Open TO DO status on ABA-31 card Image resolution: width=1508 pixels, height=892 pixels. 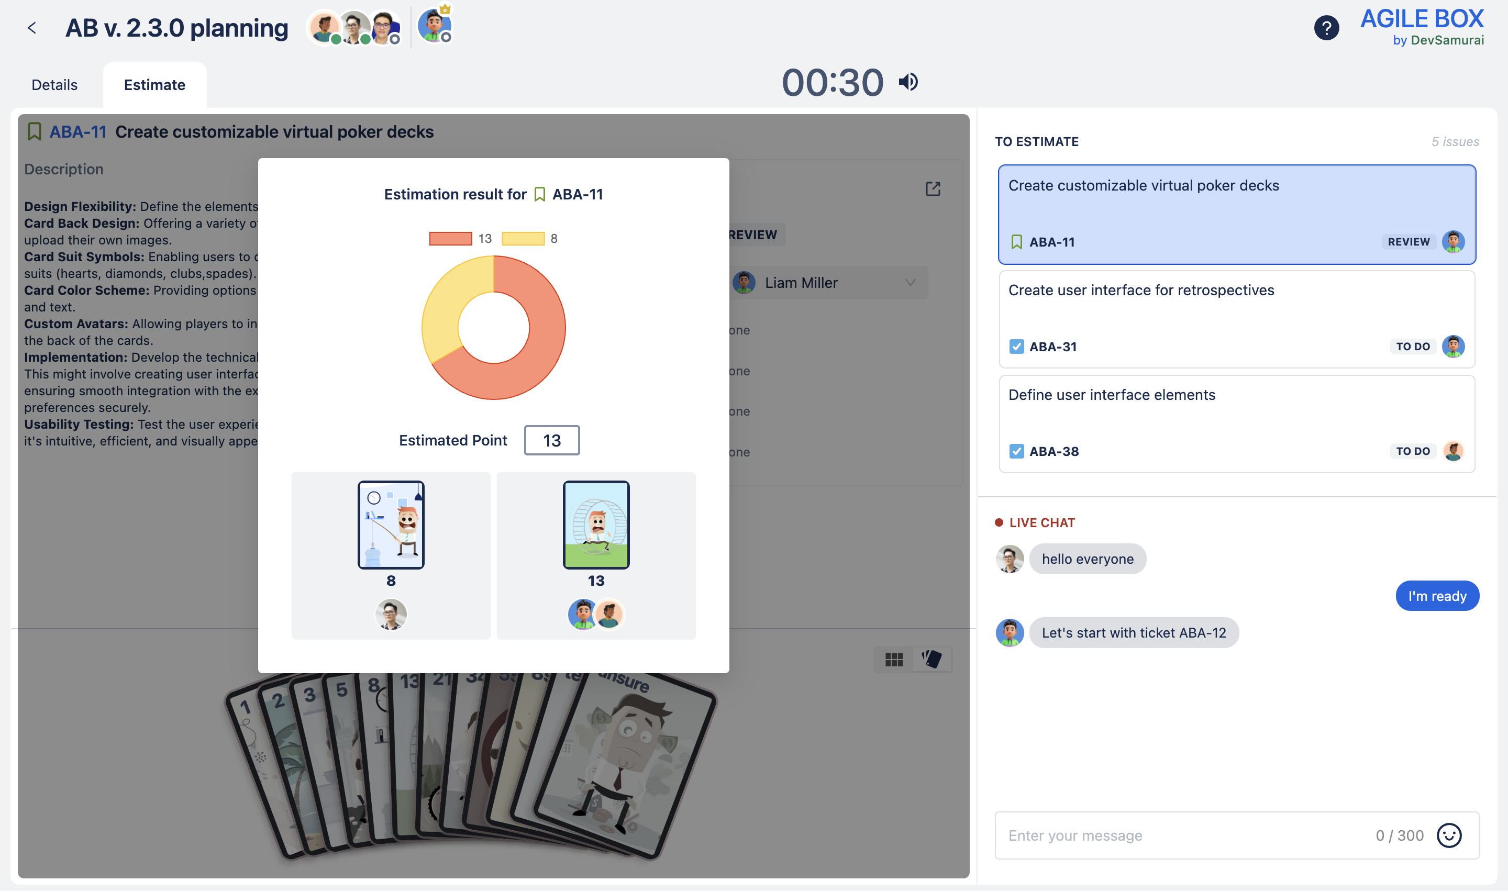tap(1412, 347)
